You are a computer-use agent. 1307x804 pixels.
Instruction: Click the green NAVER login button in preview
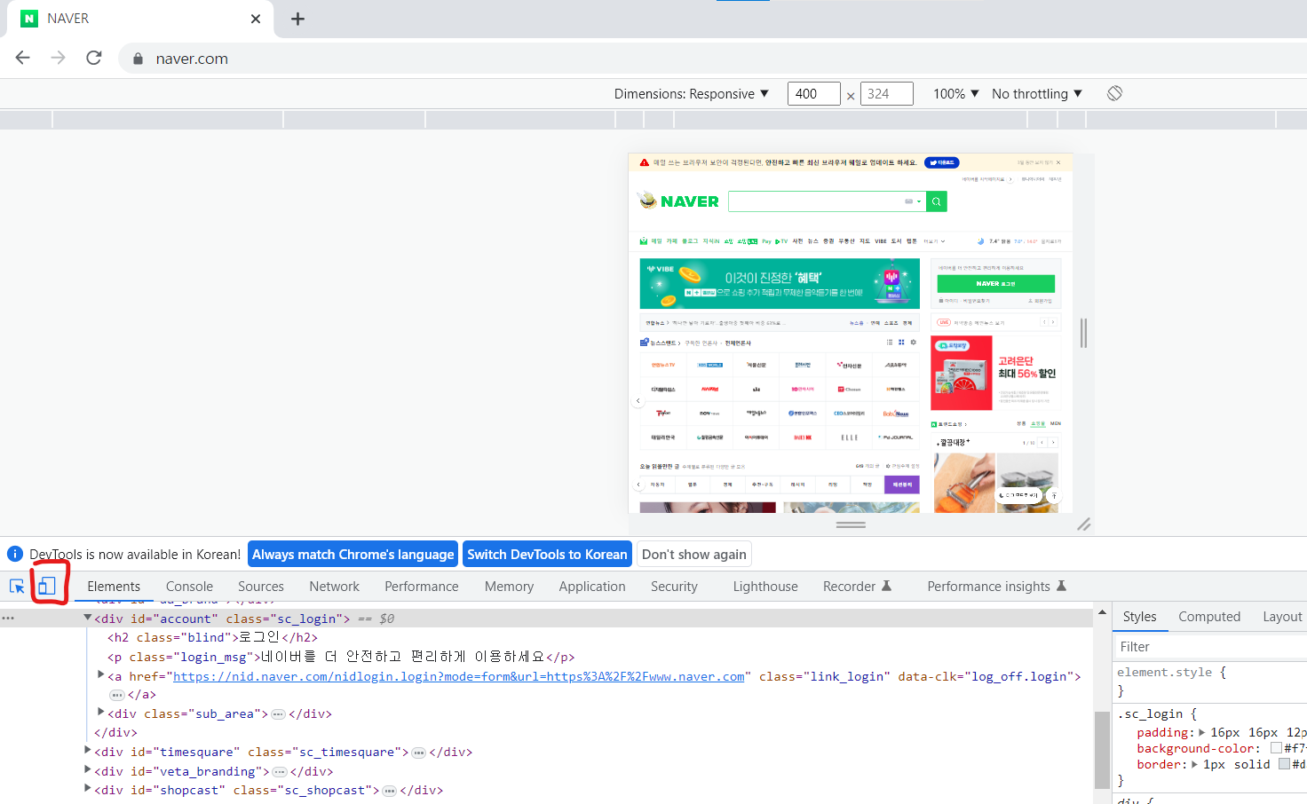coord(996,283)
